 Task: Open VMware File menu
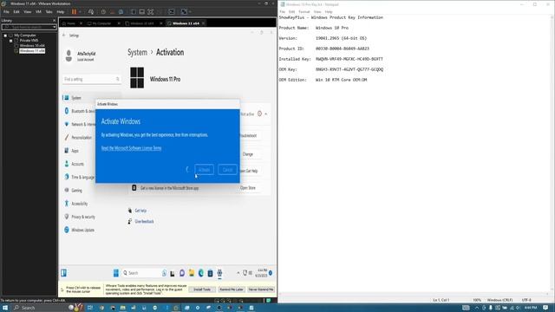(x=6, y=11)
